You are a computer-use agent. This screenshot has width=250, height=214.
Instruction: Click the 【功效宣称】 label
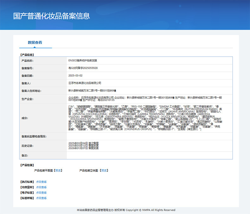coord(27,187)
